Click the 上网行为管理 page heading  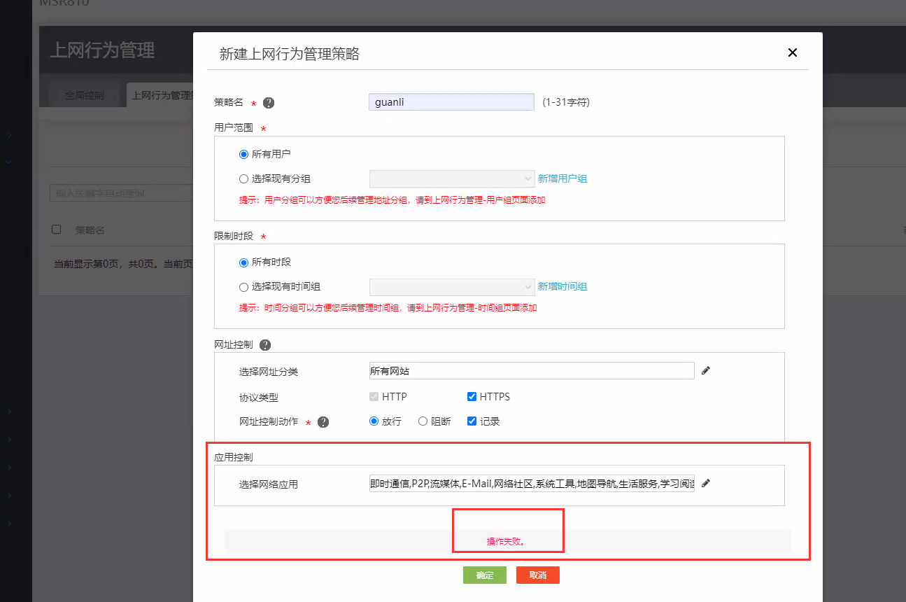(102, 50)
